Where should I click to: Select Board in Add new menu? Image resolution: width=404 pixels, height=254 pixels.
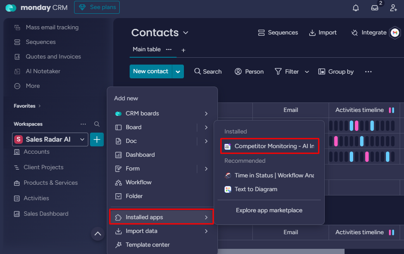pos(134,127)
